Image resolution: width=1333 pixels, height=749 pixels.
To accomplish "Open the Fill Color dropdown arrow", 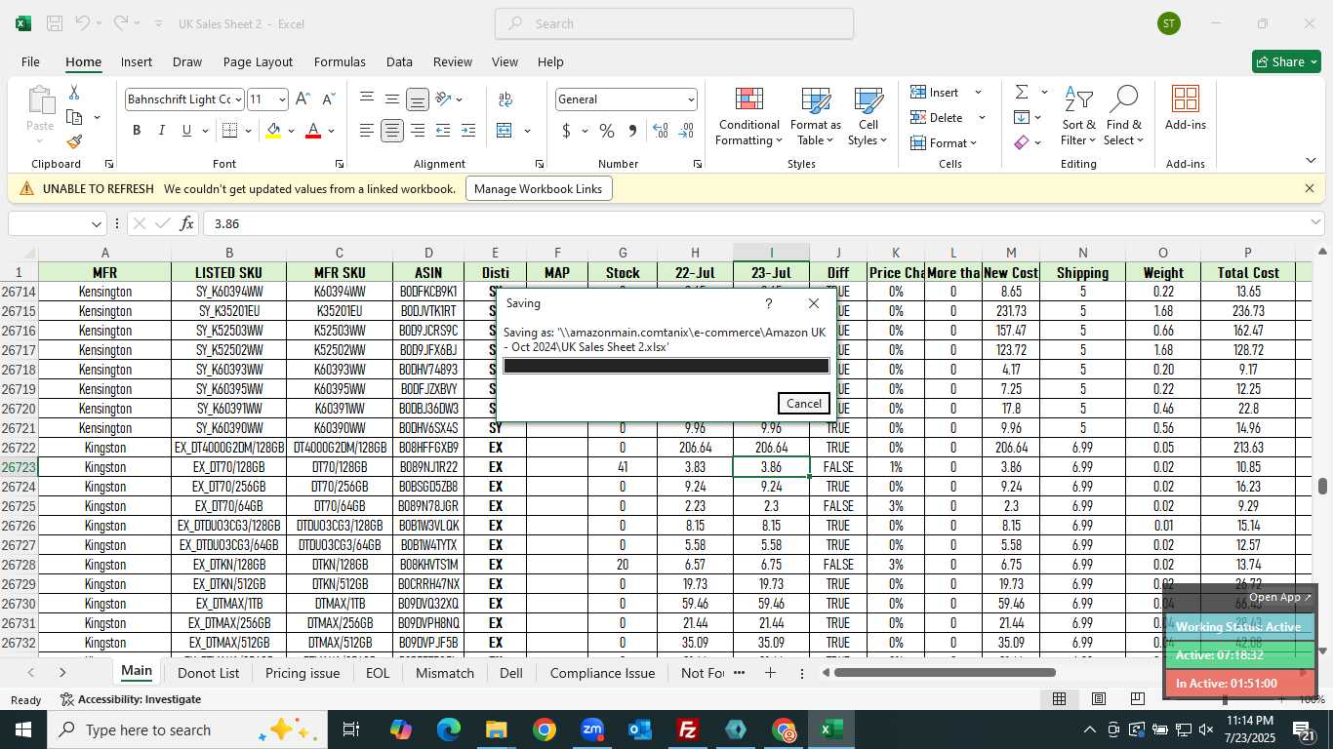I will [x=291, y=131].
